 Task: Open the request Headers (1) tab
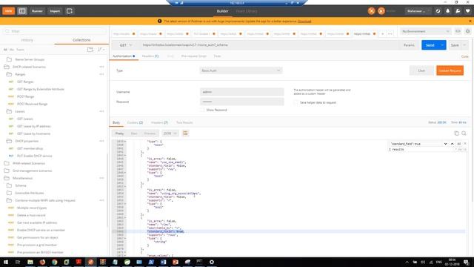click(150, 56)
